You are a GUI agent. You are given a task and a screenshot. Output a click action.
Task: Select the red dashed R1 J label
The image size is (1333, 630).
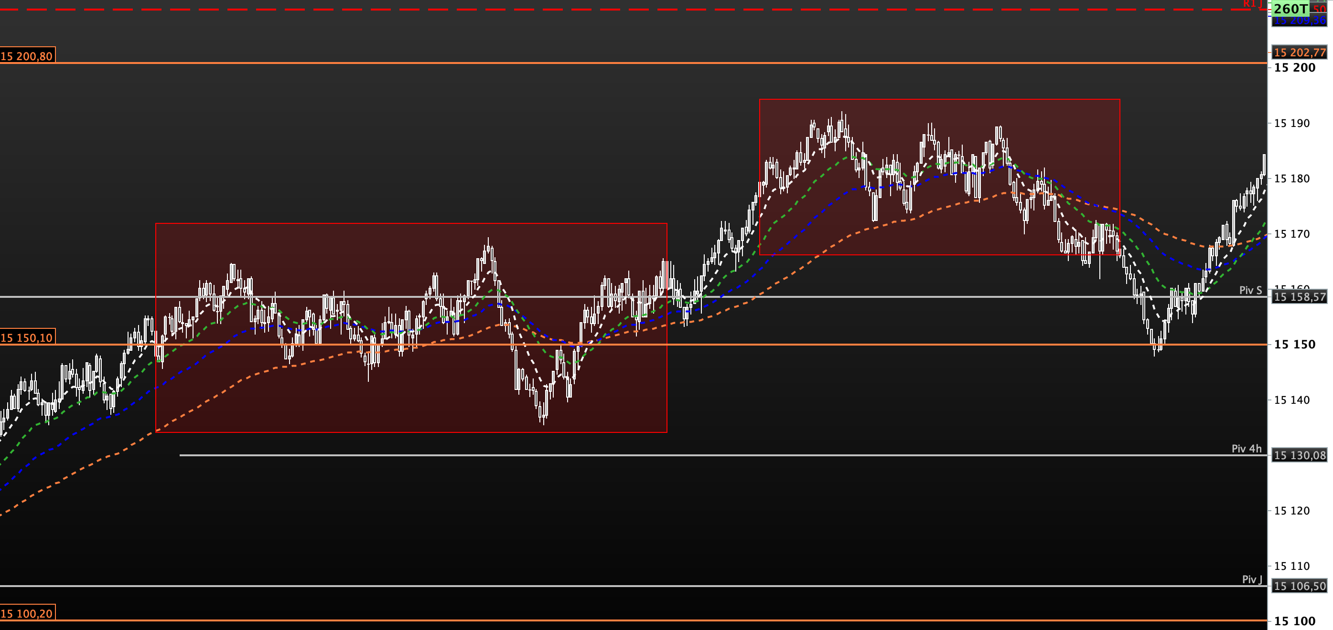tap(1253, 4)
